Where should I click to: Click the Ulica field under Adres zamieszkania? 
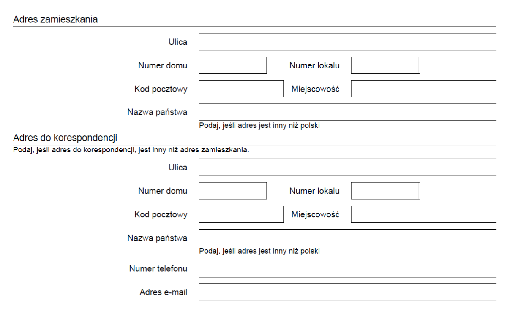(x=347, y=42)
